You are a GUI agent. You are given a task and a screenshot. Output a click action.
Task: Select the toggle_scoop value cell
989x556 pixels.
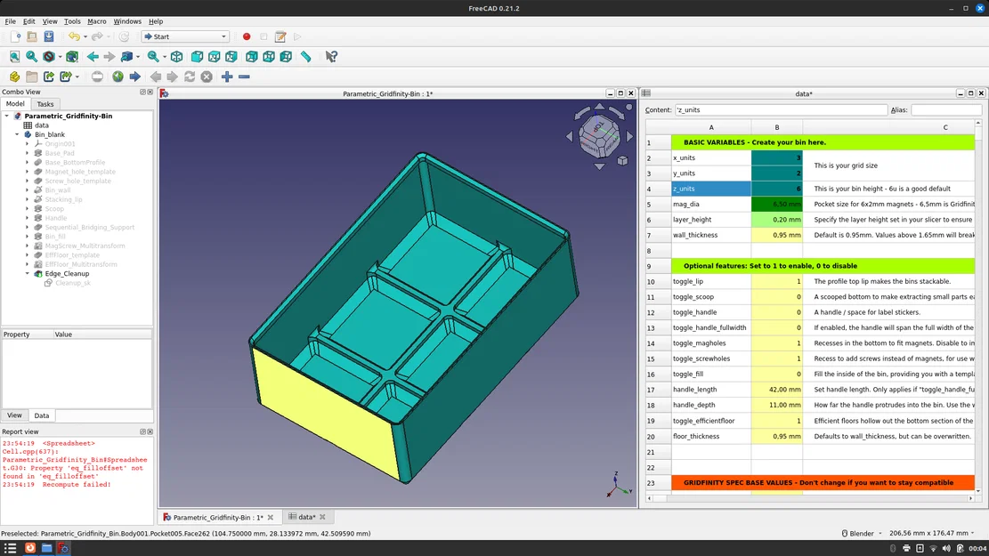pos(777,296)
